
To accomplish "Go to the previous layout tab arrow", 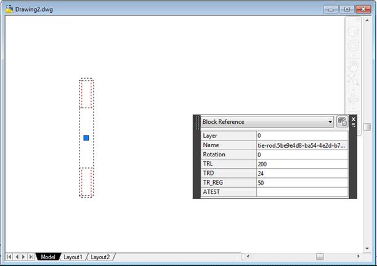I will pyautogui.click(x=17, y=257).
